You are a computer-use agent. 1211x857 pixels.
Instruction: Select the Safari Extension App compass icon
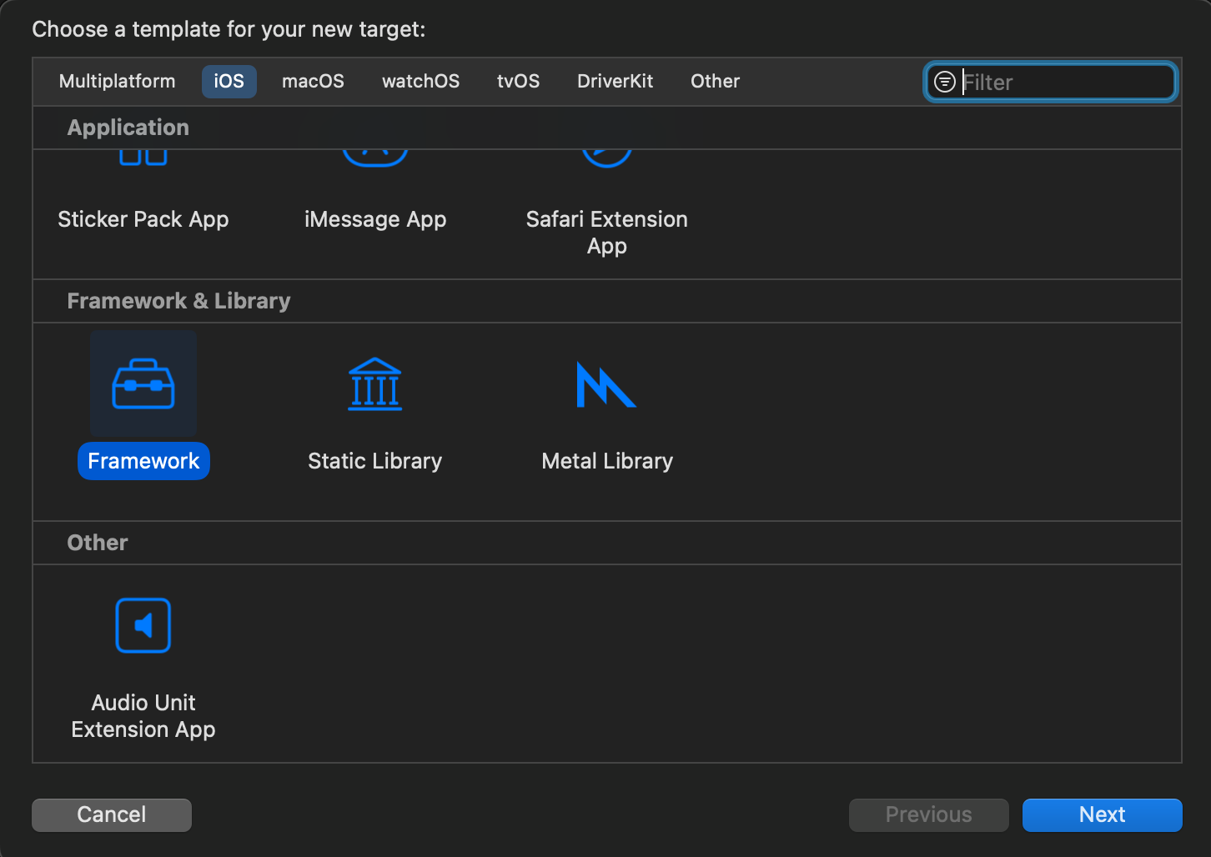tap(606, 158)
